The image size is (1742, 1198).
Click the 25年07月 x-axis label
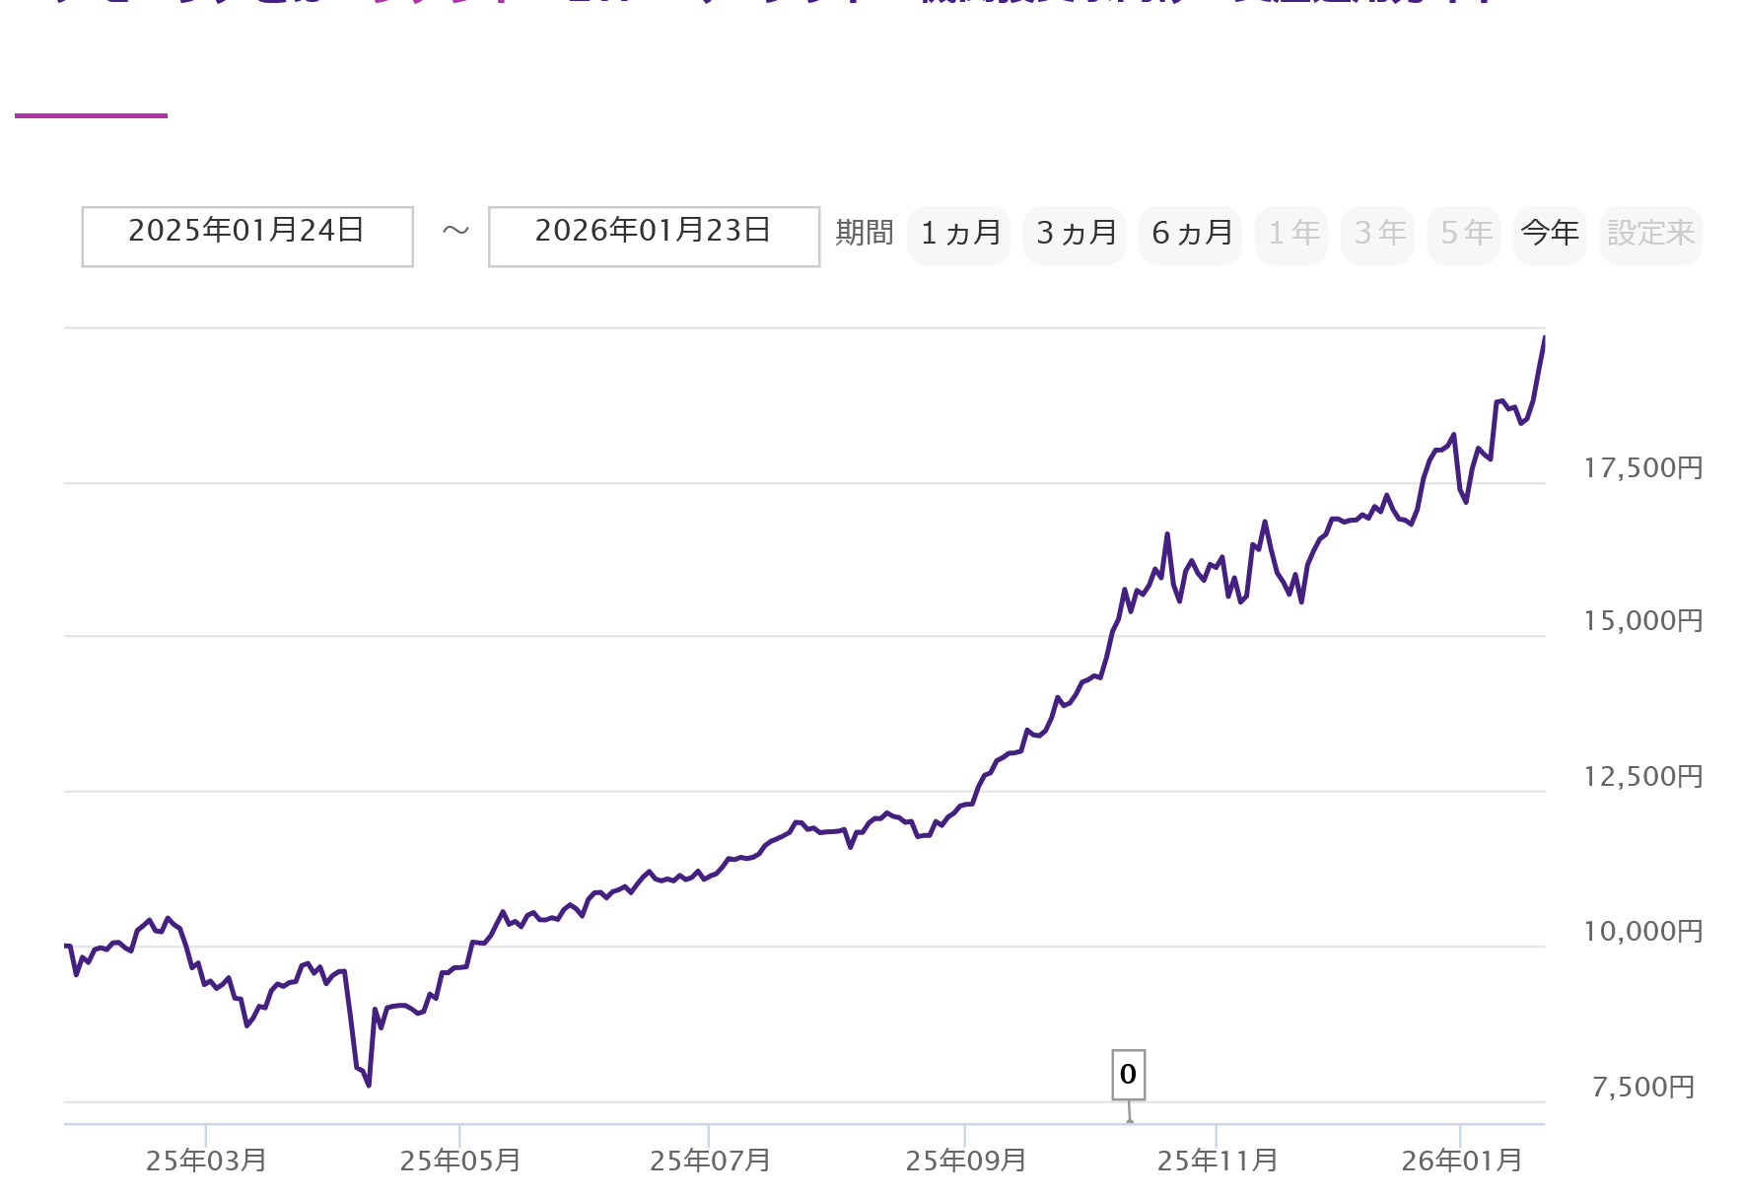click(x=710, y=1161)
